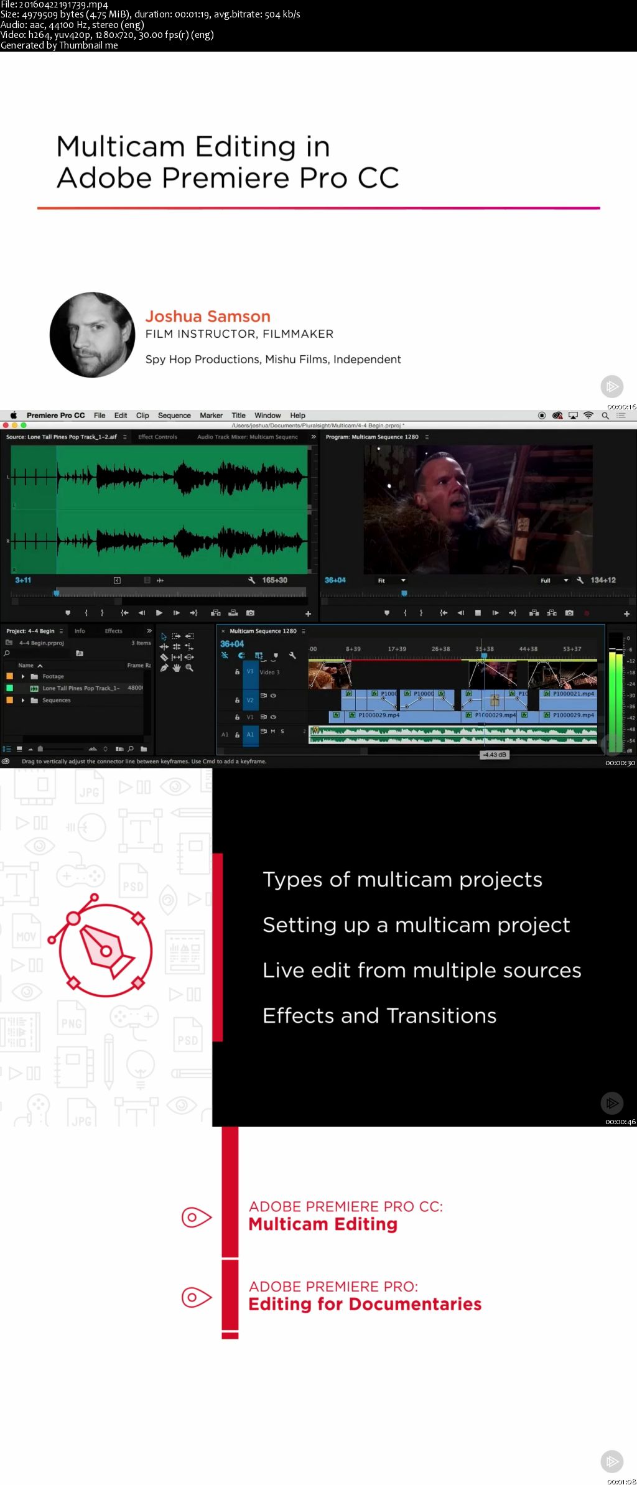Screen dimensions: 637x1485
Task: Open the Program monitor panel menu
Action: coord(427,437)
